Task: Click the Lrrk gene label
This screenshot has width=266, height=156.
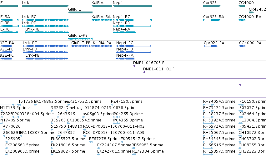Action: (x=25, y=3)
